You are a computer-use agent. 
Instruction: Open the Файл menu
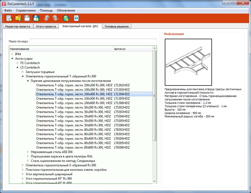[8, 10]
